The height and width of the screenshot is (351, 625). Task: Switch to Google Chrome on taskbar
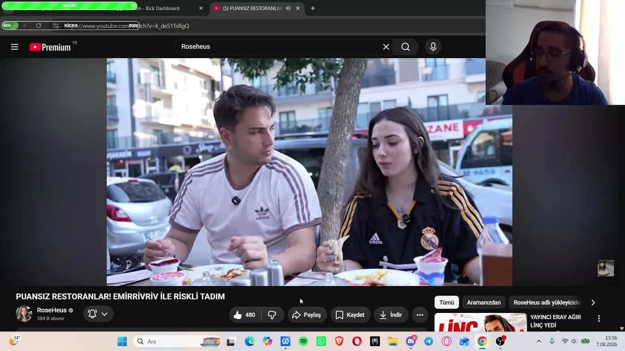482,341
